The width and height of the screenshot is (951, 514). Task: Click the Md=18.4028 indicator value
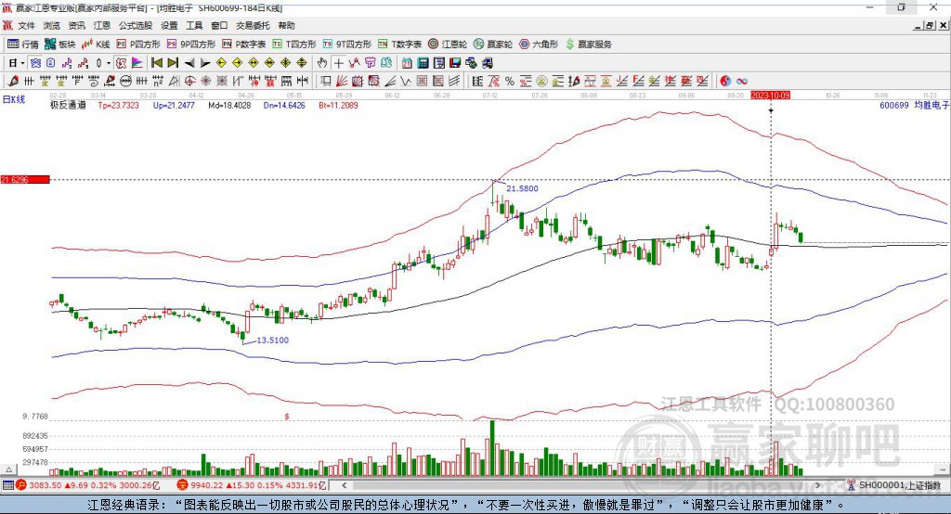pyautogui.click(x=229, y=105)
